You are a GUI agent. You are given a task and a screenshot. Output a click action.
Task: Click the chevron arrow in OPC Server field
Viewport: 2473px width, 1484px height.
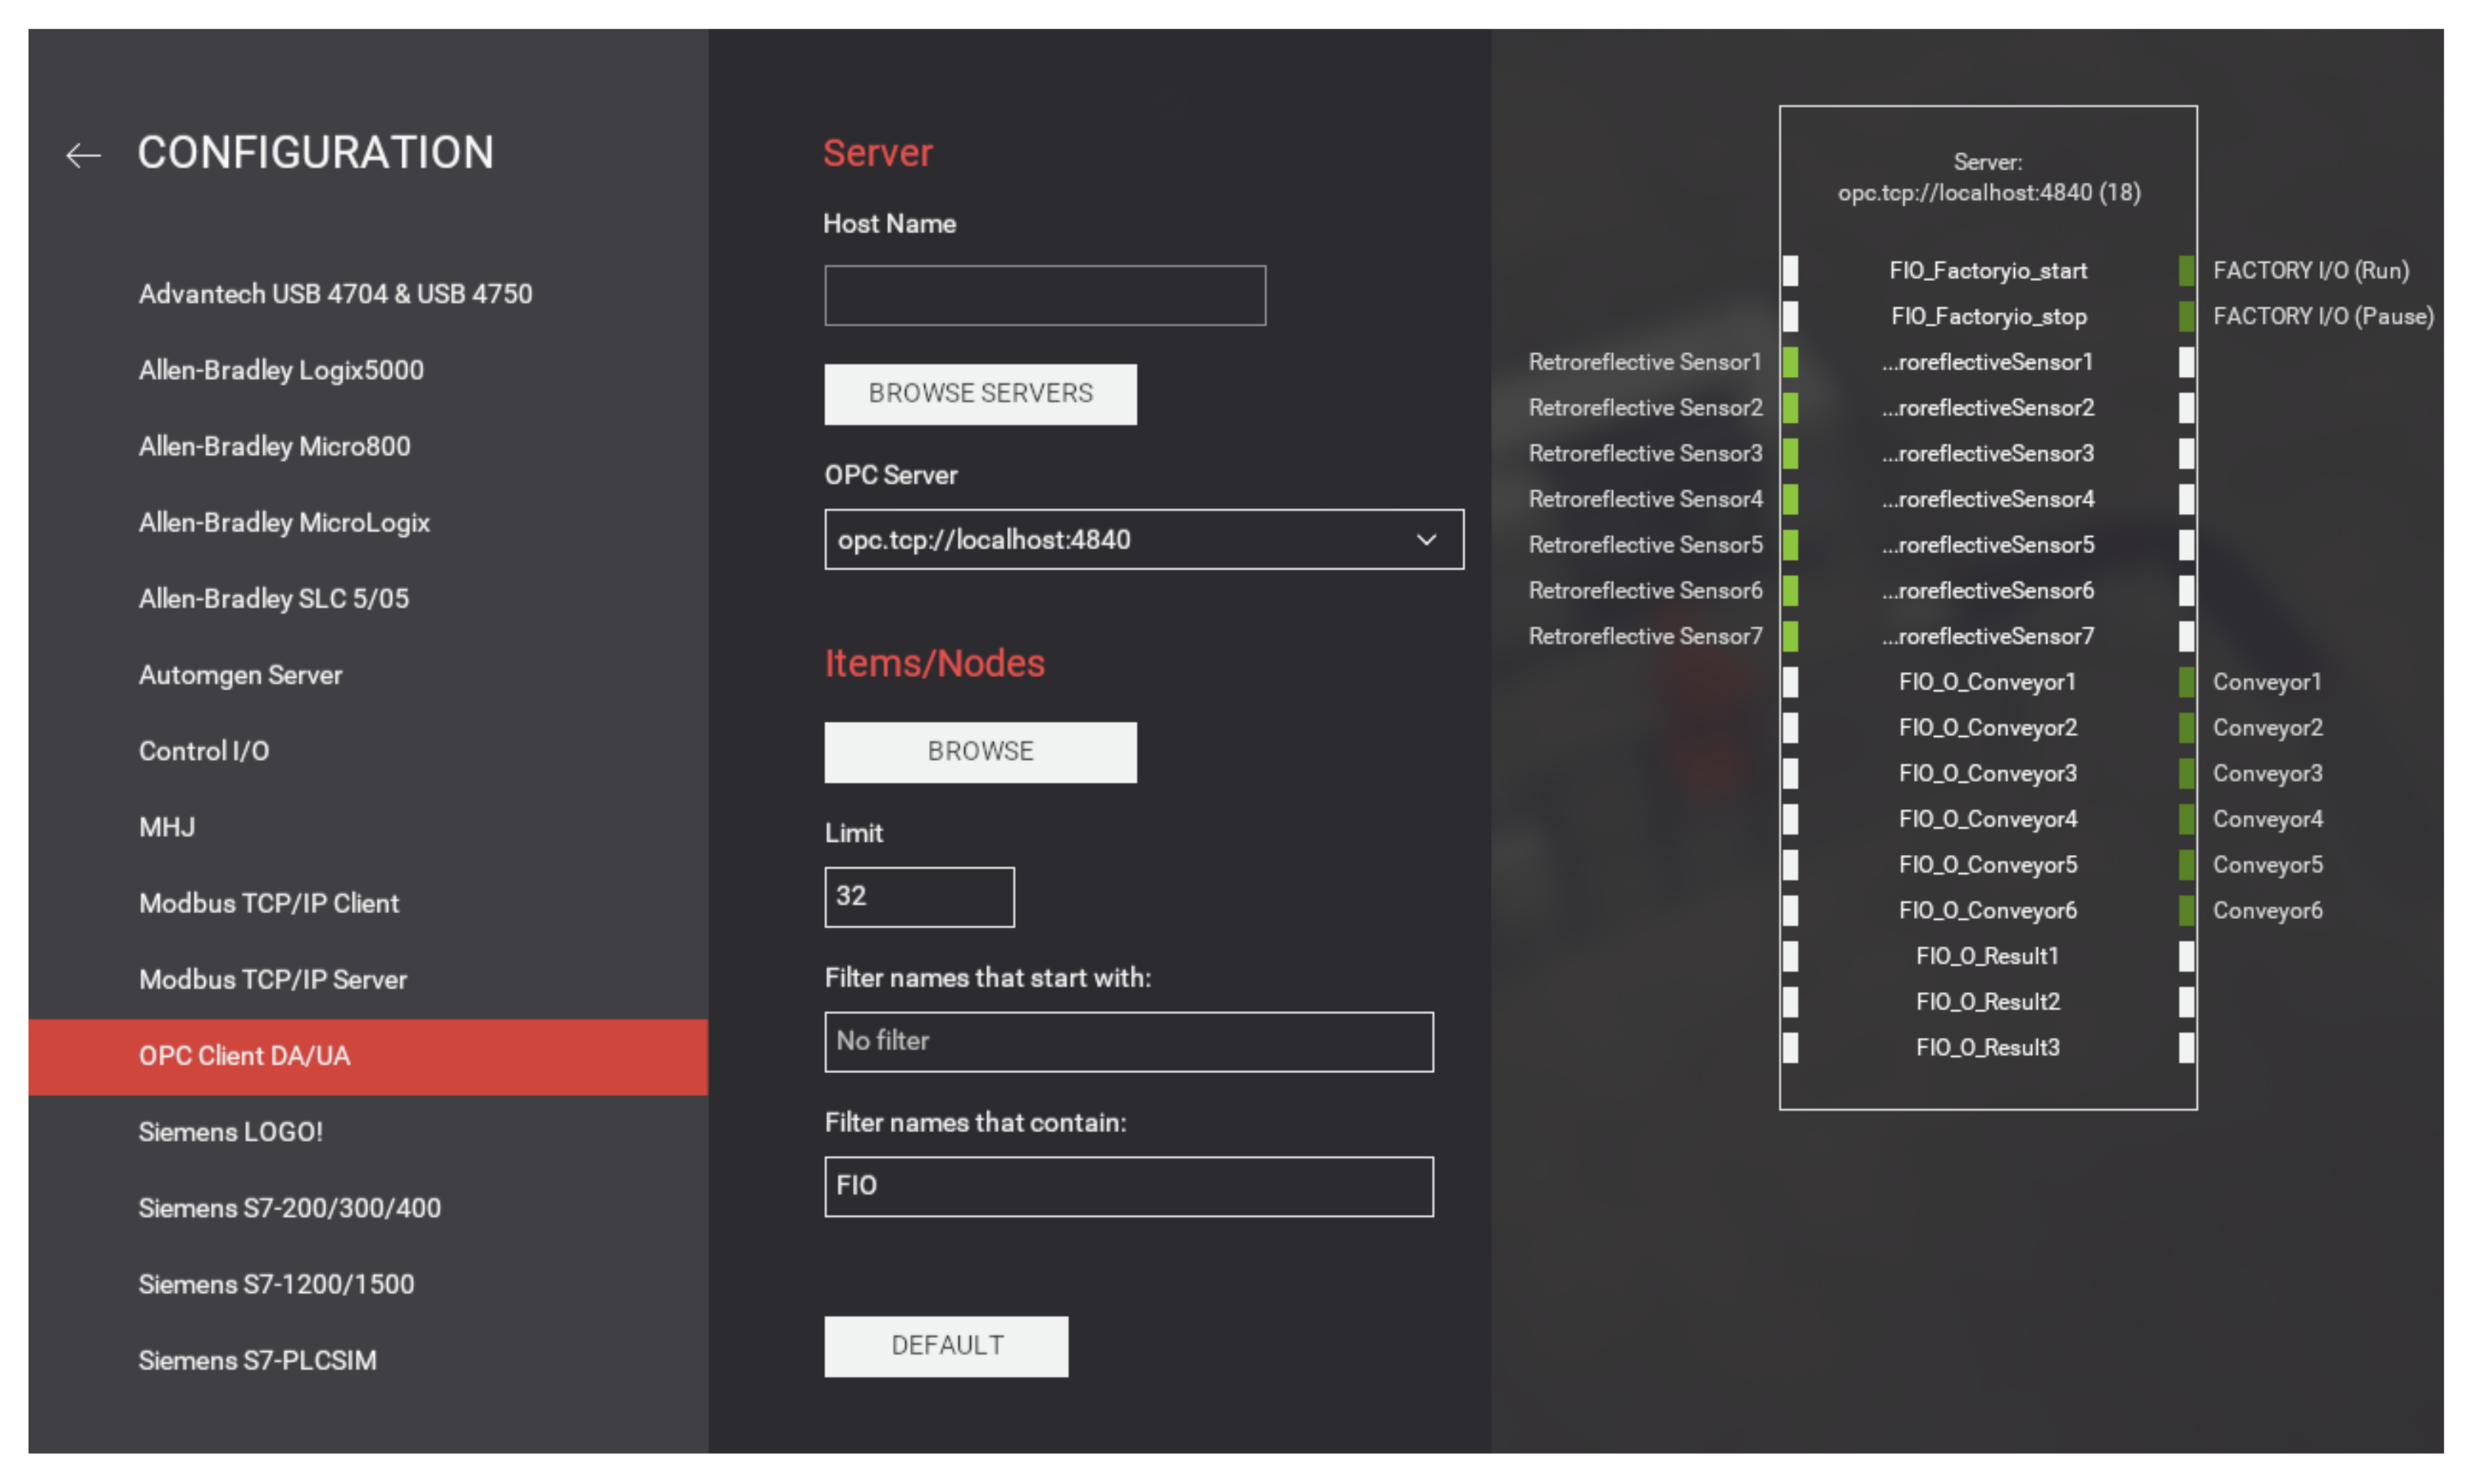[x=1426, y=540]
